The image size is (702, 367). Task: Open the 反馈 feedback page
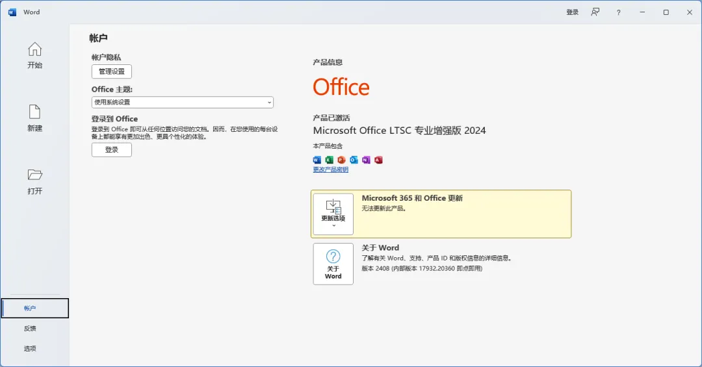pyautogui.click(x=30, y=328)
